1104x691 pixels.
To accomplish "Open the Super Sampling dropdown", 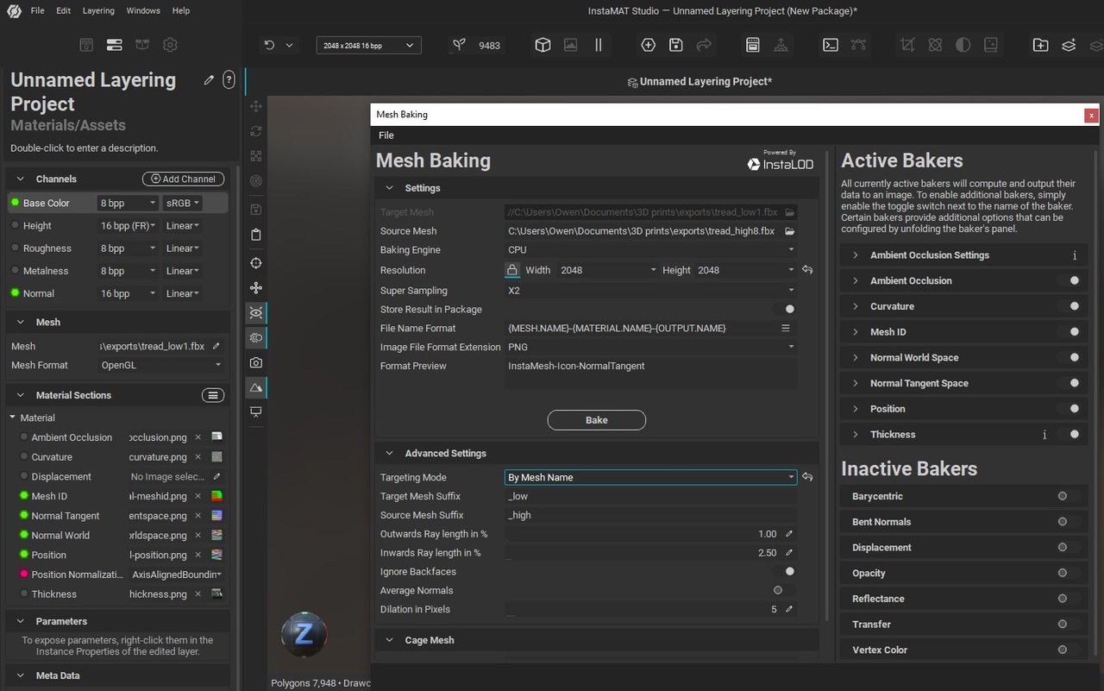I will click(650, 291).
